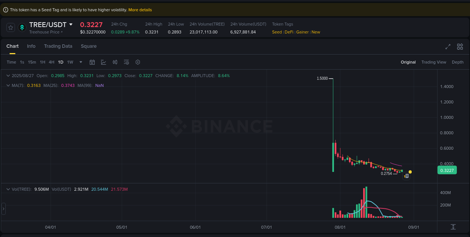This screenshot has width=470, height=237.
Task: Open the candlestick display settings icon
Action: 115,62
